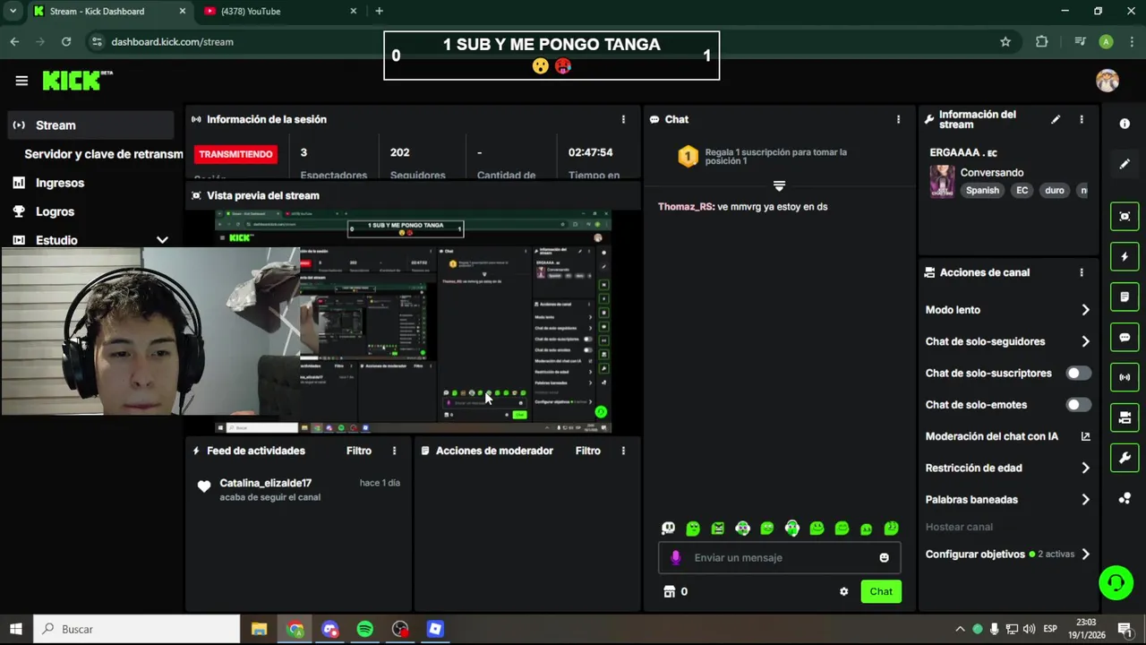Viewport: 1146px width, 645px height.
Task: Open the Moderación del chat con IA link icon
Action: 1085,436
